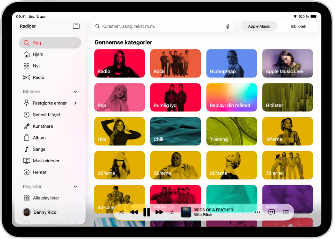Viewport: 335px width, 239px height.
Task: Open Sange music note item
Action: pyautogui.click(x=50, y=149)
